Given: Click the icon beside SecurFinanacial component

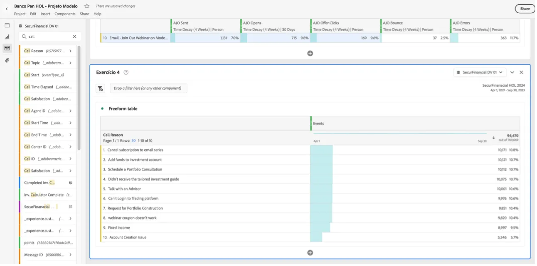Looking at the screenshot, I should [71, 207].
